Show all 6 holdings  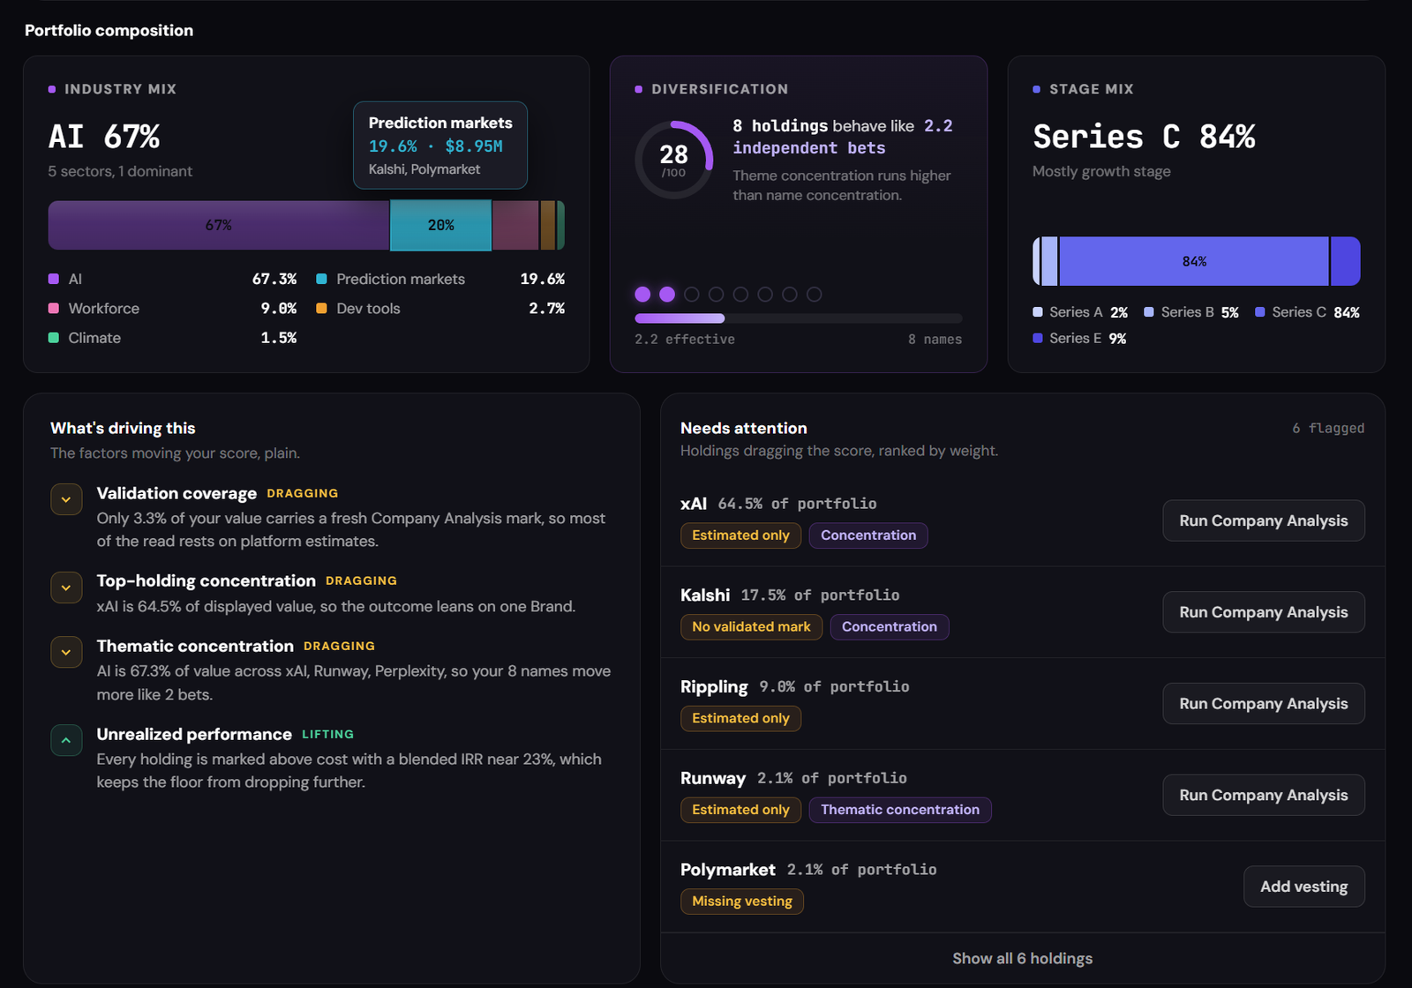click(1022, 958)
